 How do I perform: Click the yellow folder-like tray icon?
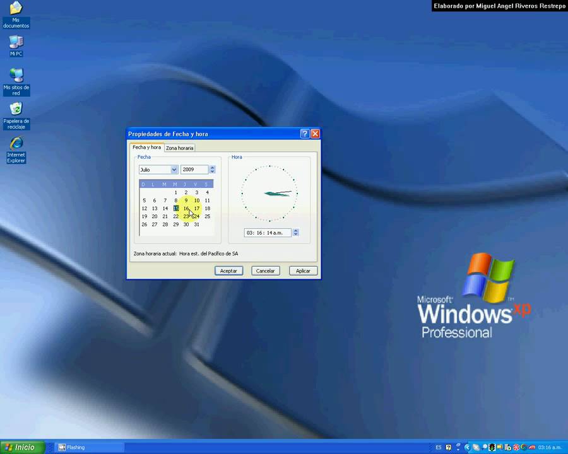500,447
